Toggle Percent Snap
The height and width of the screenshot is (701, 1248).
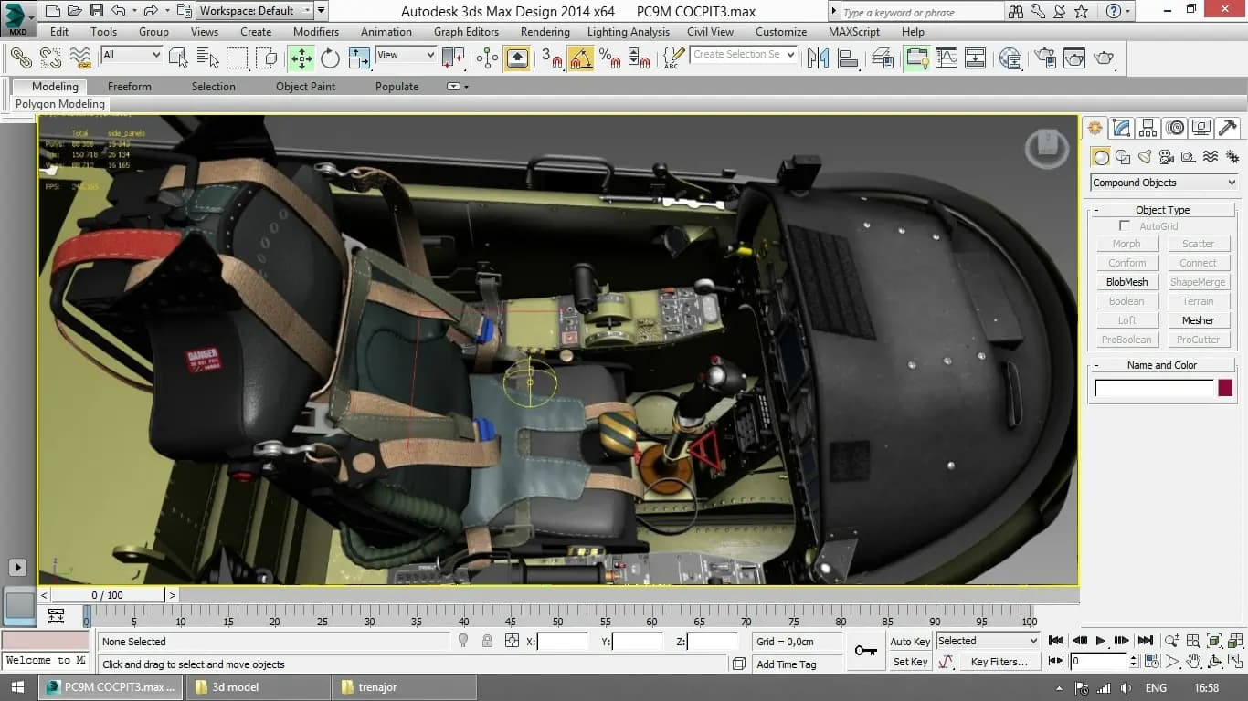click(x=609, y=58)
